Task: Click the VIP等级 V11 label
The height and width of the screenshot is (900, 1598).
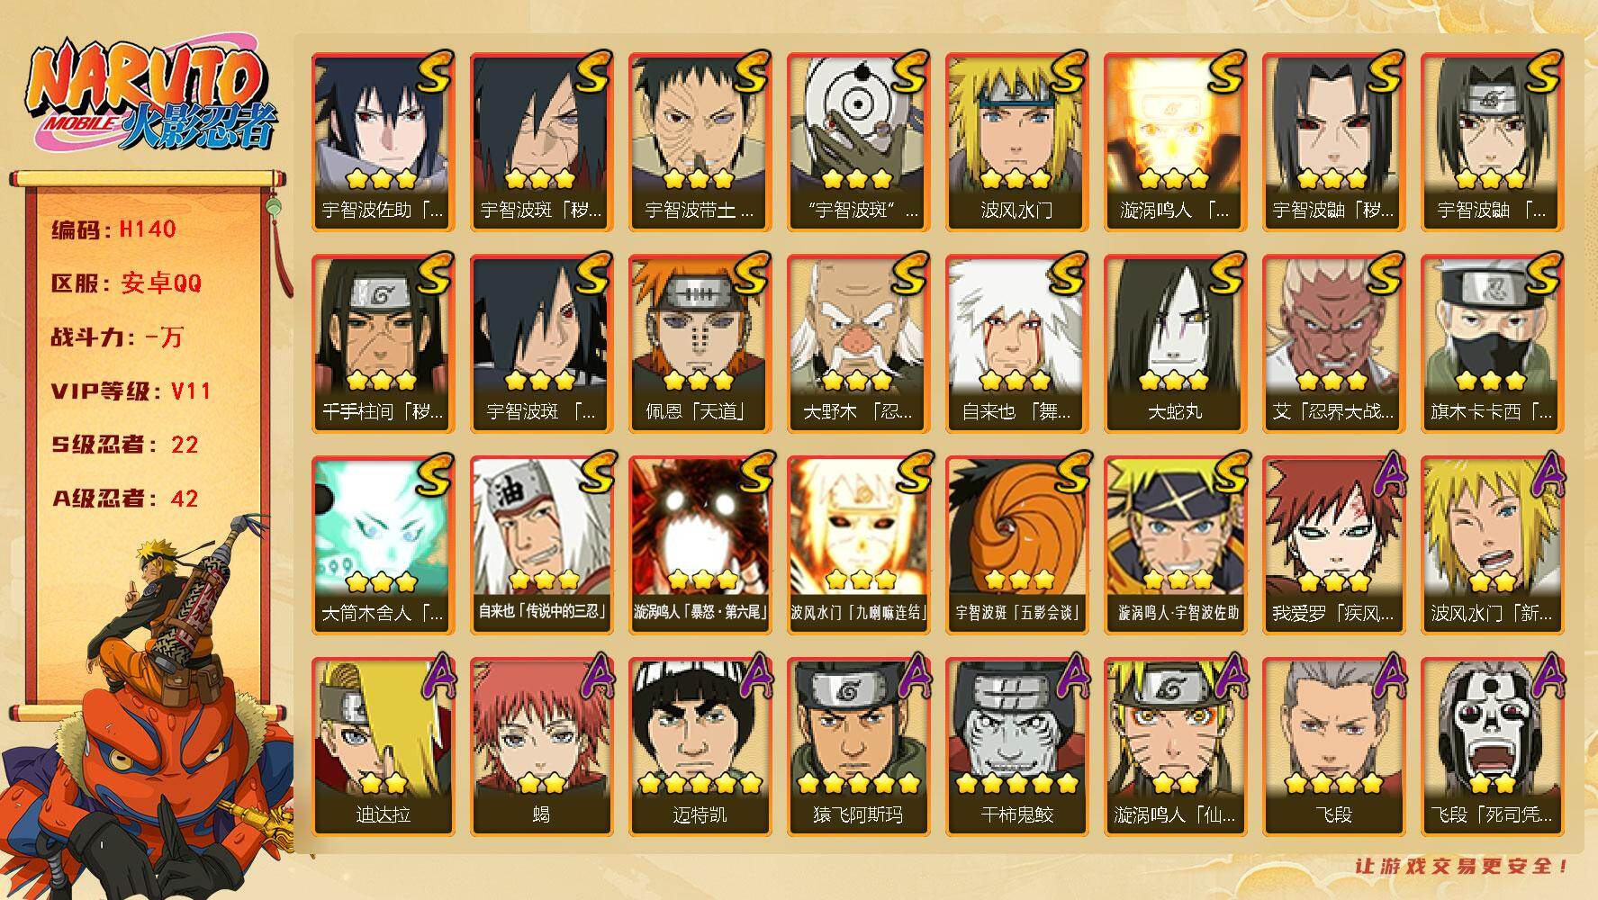Action: [131, 391]
